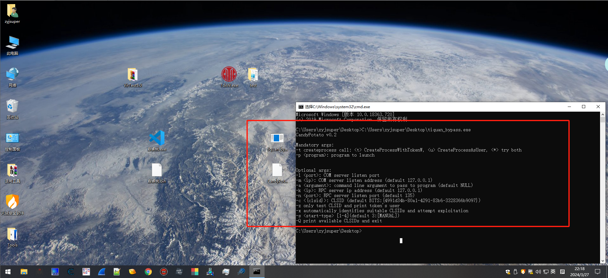Open the red masked-face icon in taskbar
Screen dimensions: 608x278
pos(163,272)
